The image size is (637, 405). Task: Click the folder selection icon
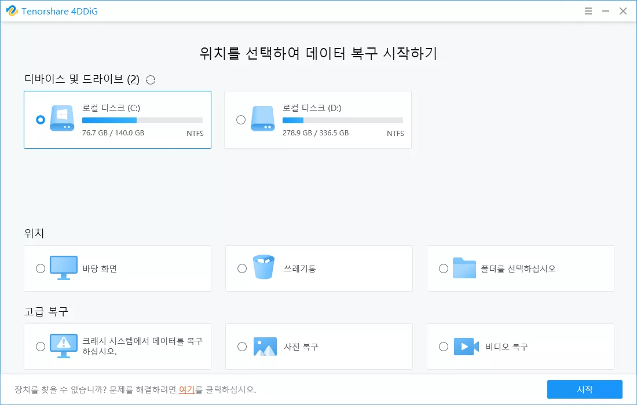pos(464,268)
